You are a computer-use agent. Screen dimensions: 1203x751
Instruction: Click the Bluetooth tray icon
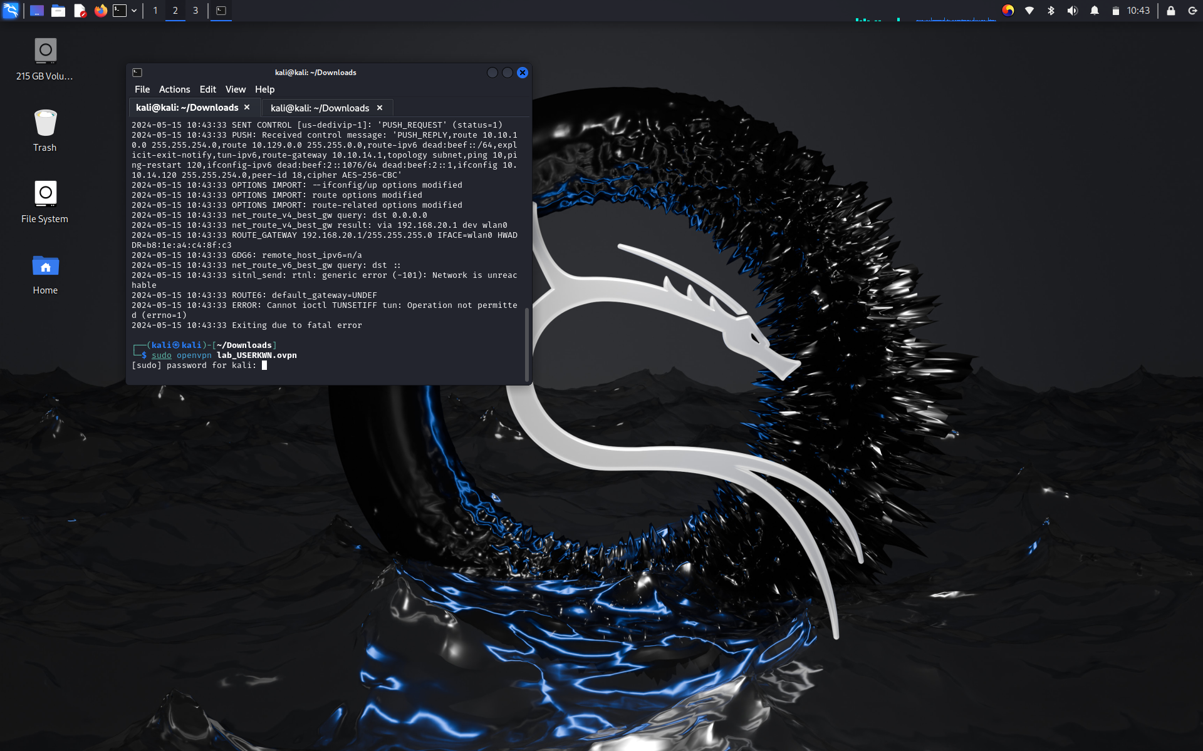pos(1051,11)
